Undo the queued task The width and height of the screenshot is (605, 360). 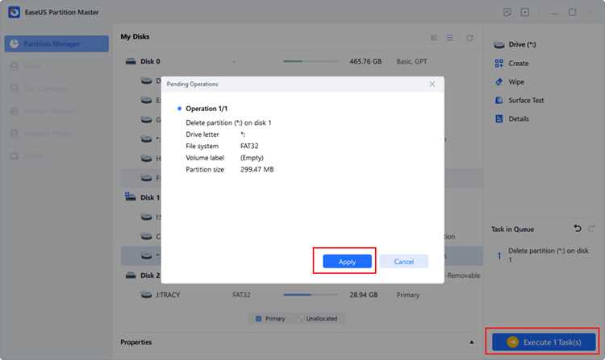578,228
